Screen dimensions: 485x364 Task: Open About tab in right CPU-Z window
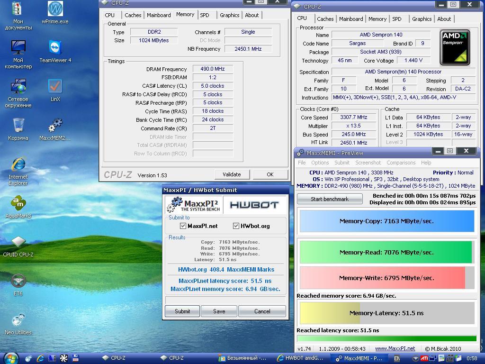click(444, 19)
